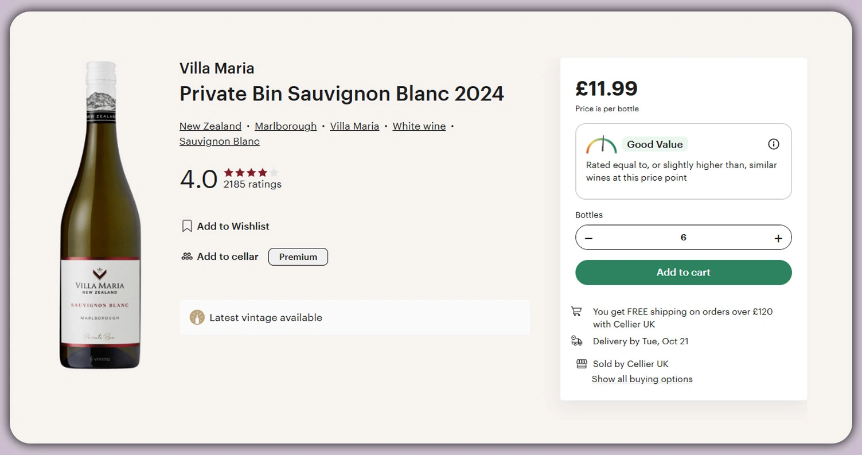Decrease bottle quantity with minus button
The height and width of the screenshot is (455, 862).
(x=588, y=238)
